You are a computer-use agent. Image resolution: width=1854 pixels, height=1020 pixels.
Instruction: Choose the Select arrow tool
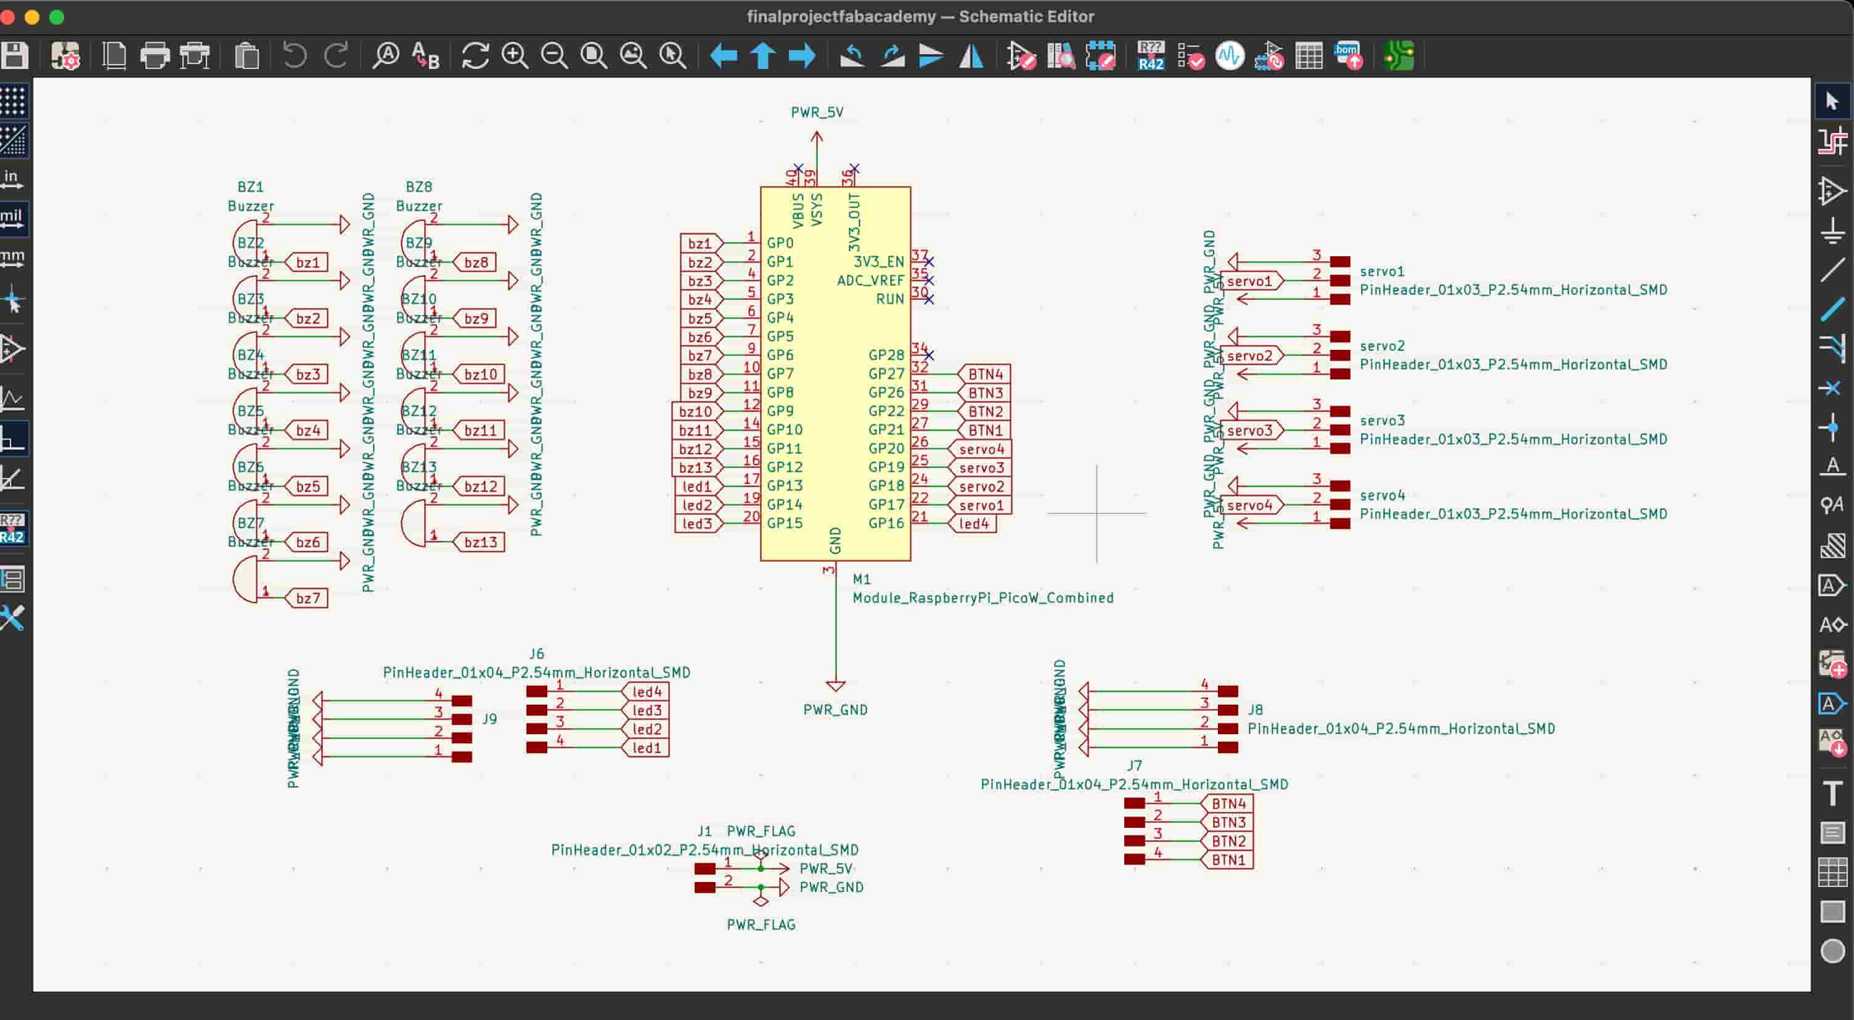(x=1832, y=100)
